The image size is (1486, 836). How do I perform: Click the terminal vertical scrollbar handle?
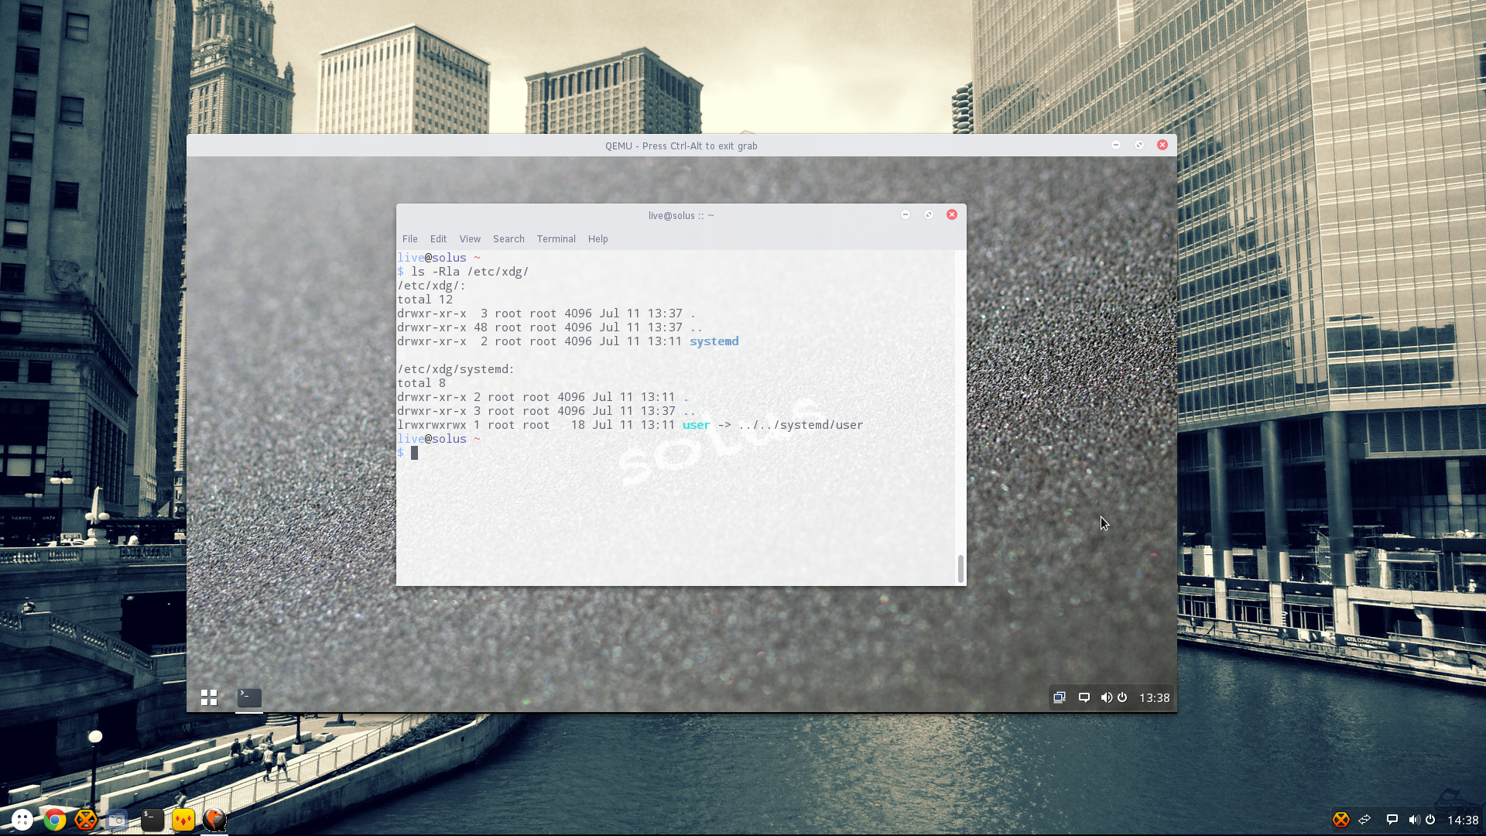point(960,569)
